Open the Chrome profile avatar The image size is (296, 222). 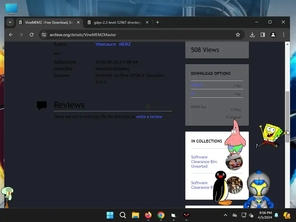coord(273,35)
